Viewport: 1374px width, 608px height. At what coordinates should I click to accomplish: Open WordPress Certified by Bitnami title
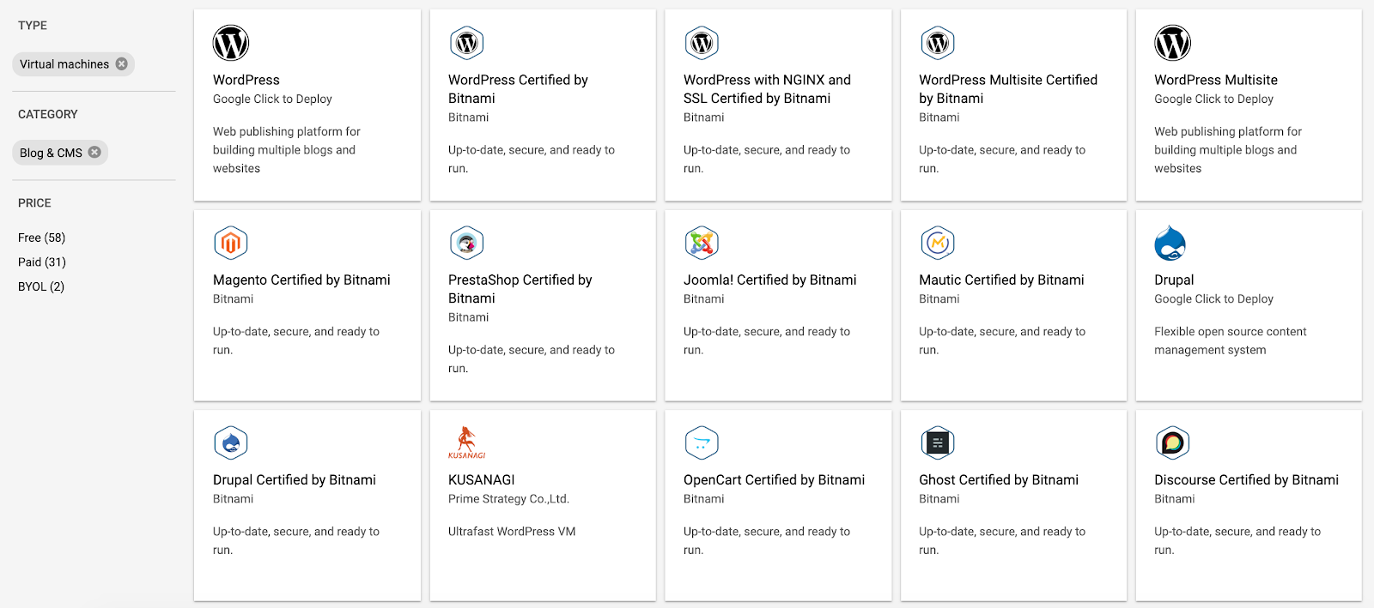coord(518,89)
